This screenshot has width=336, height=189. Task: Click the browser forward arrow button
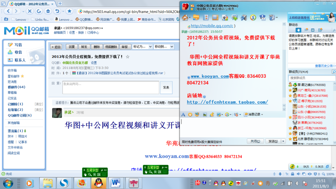pos(16,11)
